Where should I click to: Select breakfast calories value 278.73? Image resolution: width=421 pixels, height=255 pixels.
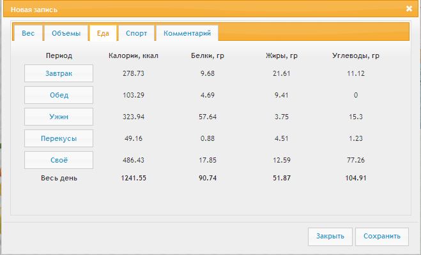coord(134,73)
